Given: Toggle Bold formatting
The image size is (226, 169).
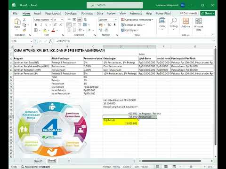Looking at the screenshot, I should [x=36, y=25].
